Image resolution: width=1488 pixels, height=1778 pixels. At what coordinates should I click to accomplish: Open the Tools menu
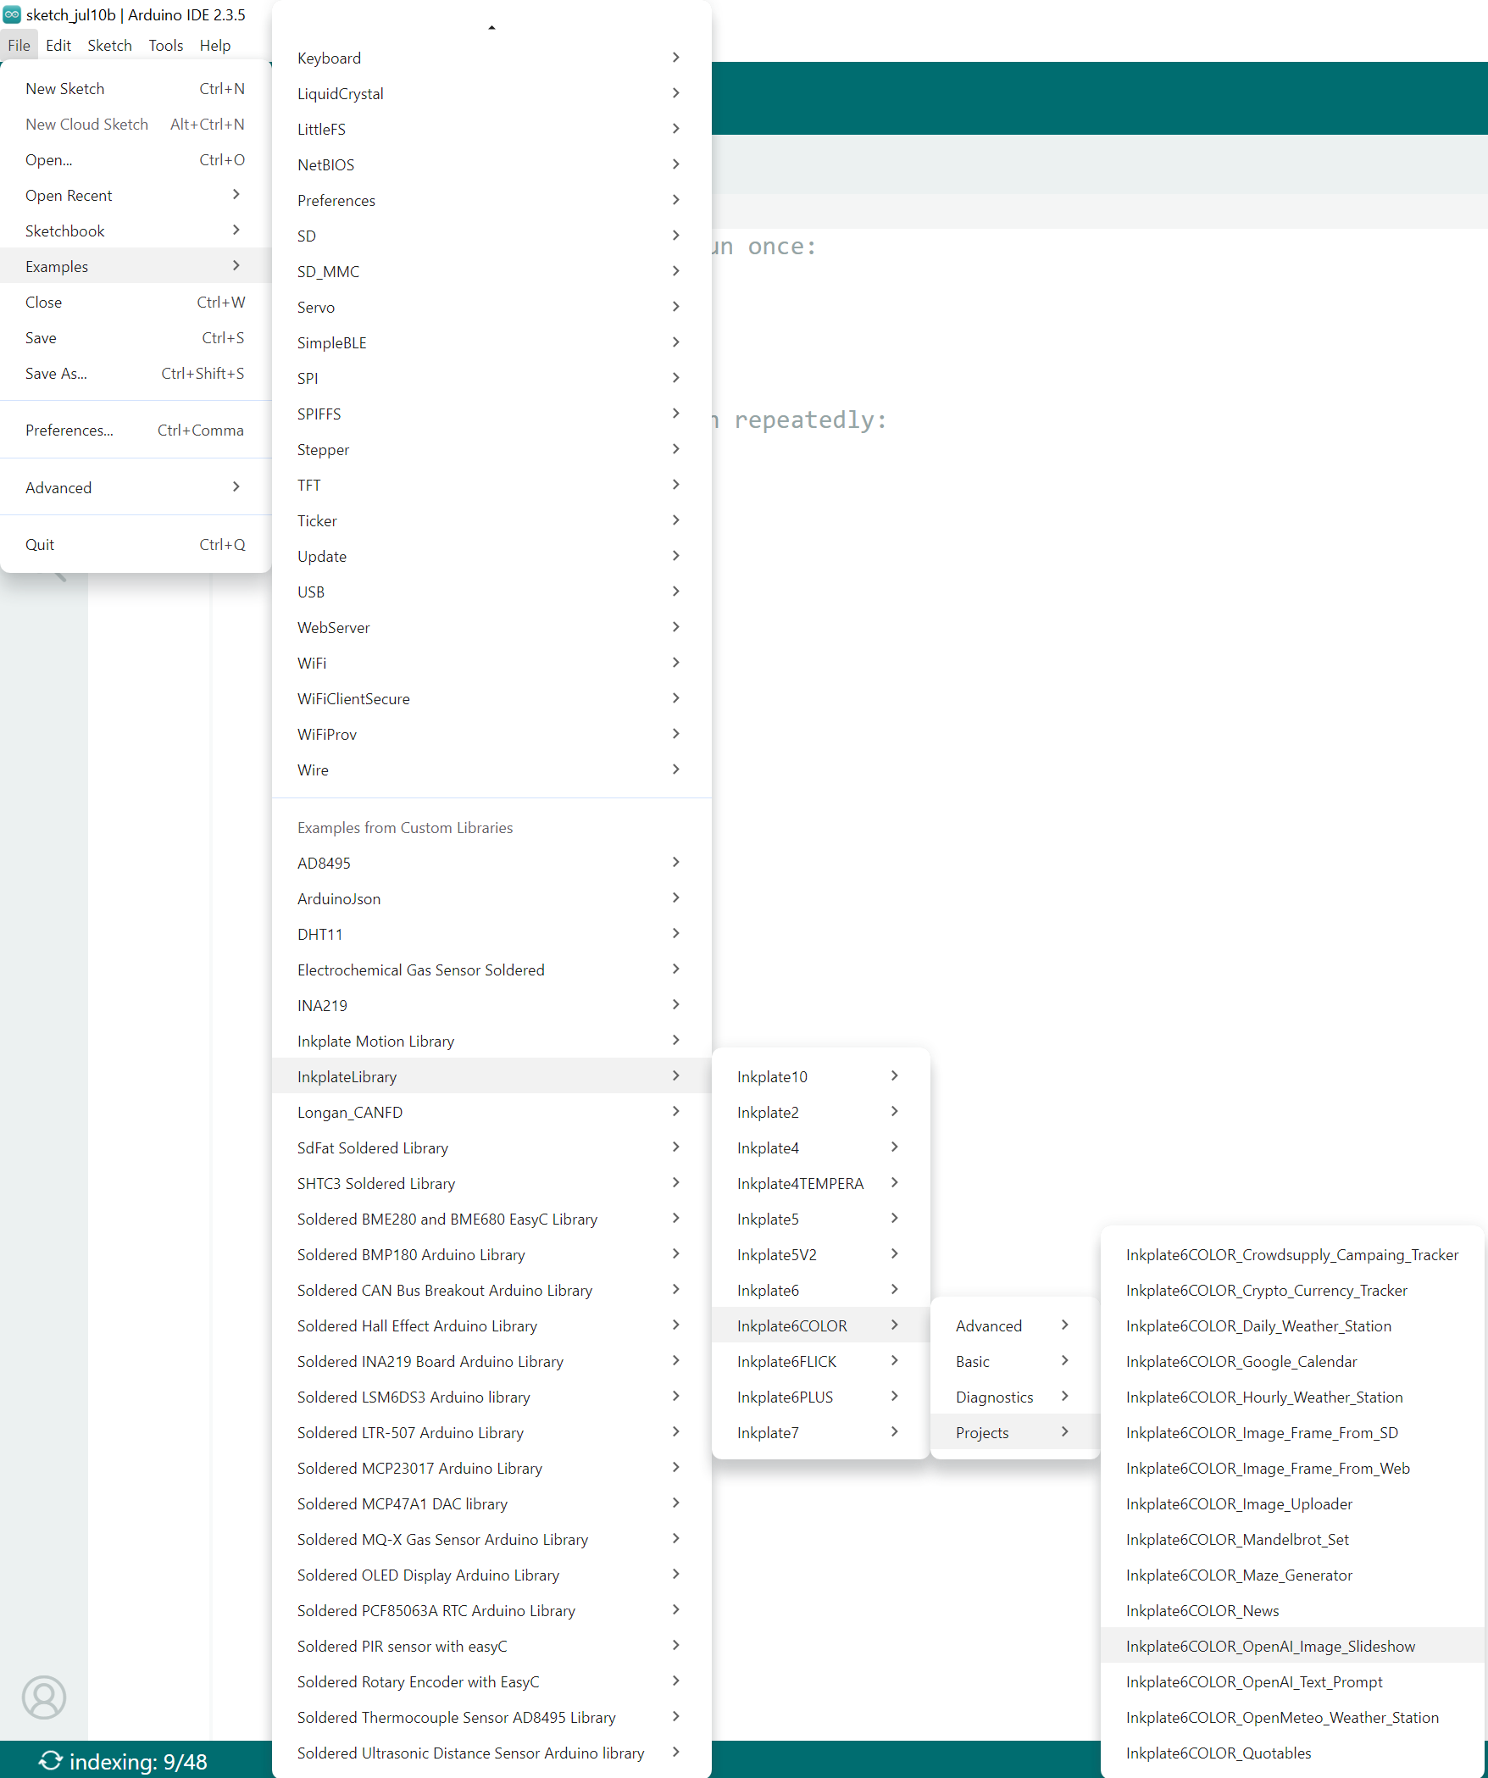[165, 46]
